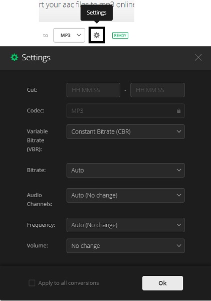Click the Volume label
The width and height of the screenshot is (211, 301).
point(38,245)
